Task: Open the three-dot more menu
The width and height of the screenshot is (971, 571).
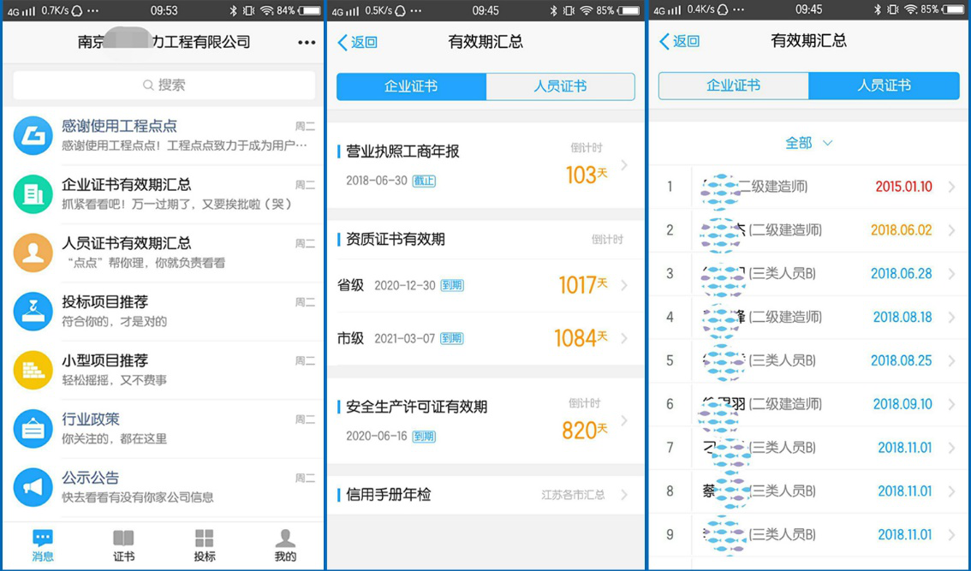Action: click(306, 43)
